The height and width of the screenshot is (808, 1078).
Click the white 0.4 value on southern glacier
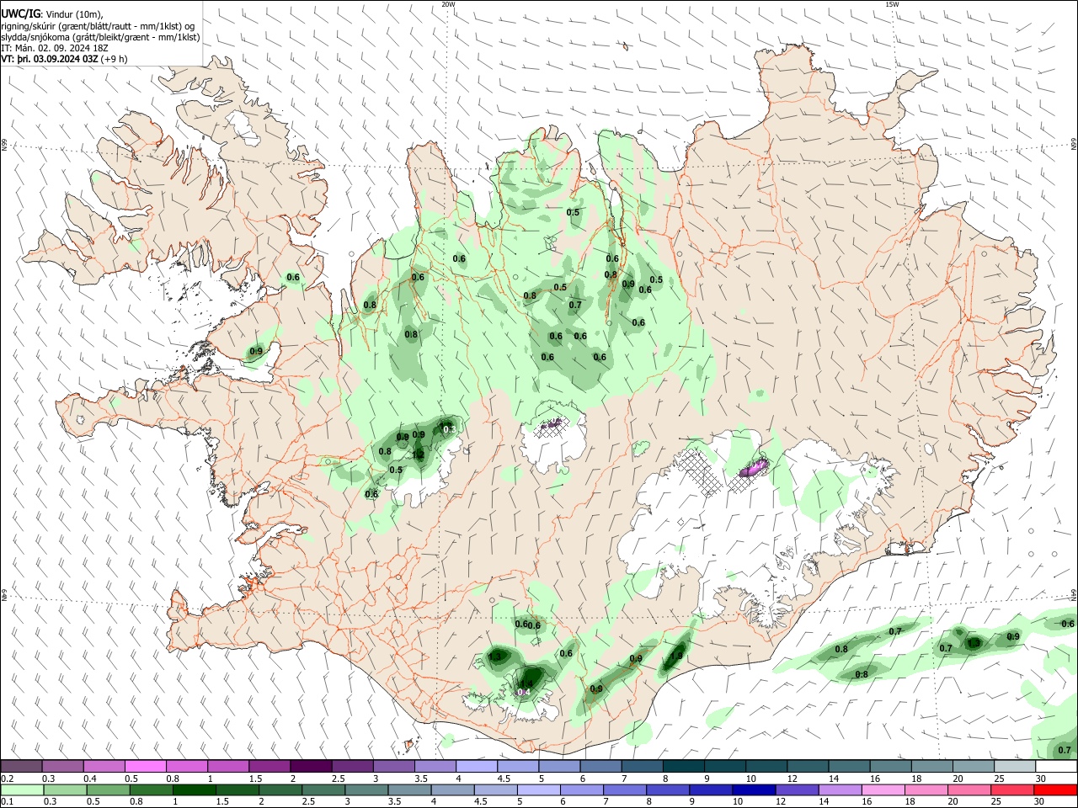[x=523, y=692]
